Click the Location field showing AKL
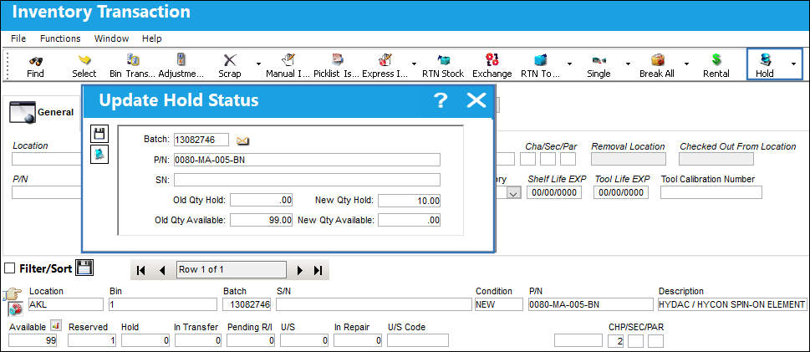This screenshot has height=352, width=810. click(65, 304)
